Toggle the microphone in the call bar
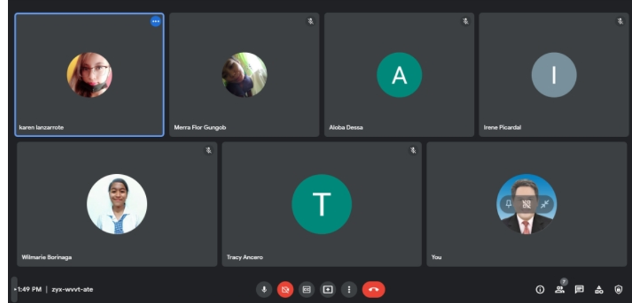Screen dimensions: 632x303 pyautogui.click(x=264, y=289)
